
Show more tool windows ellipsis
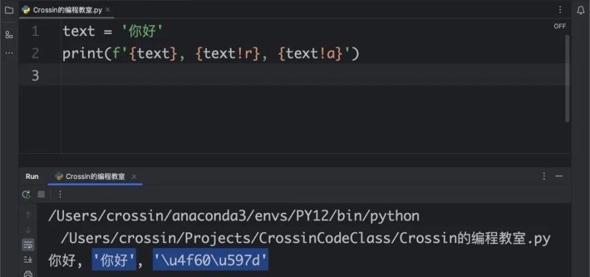[x=9, y=53]
